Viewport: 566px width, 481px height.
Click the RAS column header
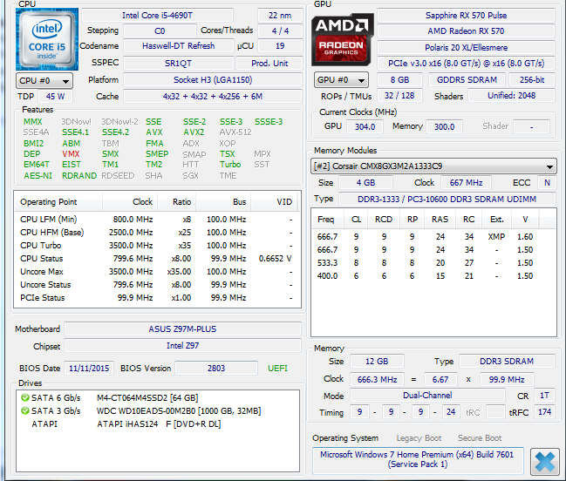(x=440, y=220)
